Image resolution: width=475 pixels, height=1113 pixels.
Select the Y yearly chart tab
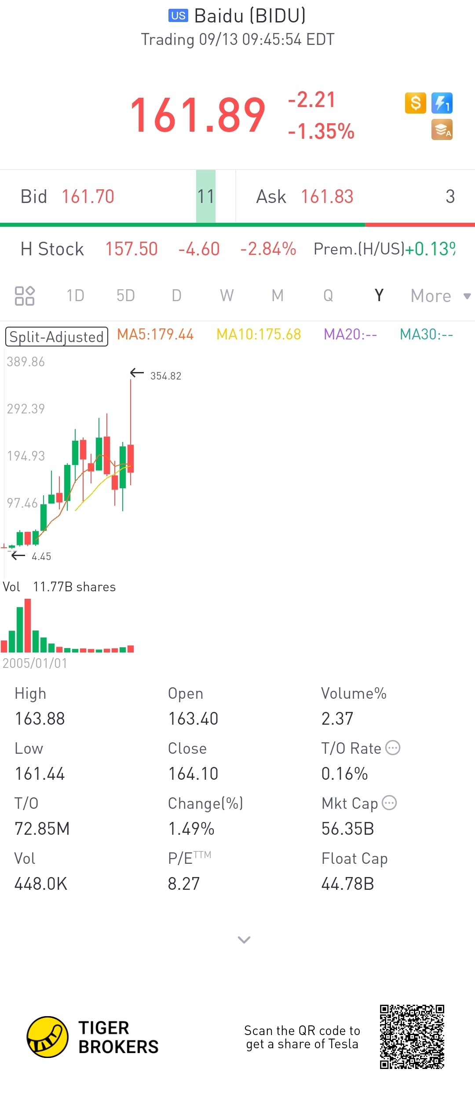click(379, 295)
